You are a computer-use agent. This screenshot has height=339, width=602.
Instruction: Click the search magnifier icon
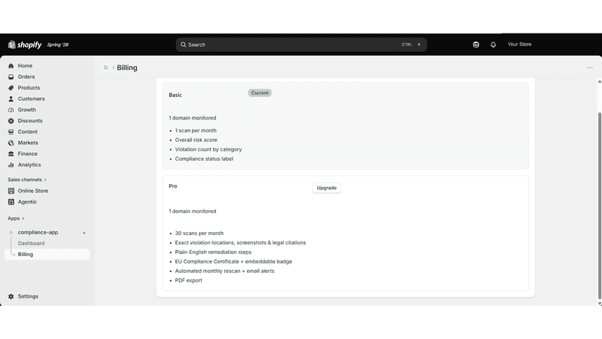coord(183,44)
